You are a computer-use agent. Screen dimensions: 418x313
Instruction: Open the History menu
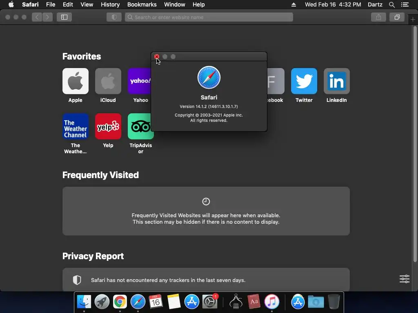click(x=110, y=4)
